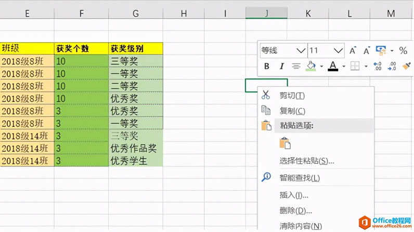Screen dimensions: 414x232
Task: Select column J header
Action: coord(266,13)
